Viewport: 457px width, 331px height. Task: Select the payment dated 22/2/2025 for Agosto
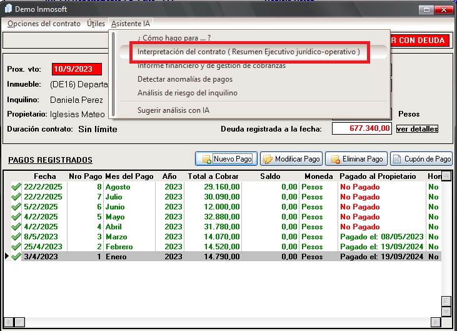[x=43, y=187]
